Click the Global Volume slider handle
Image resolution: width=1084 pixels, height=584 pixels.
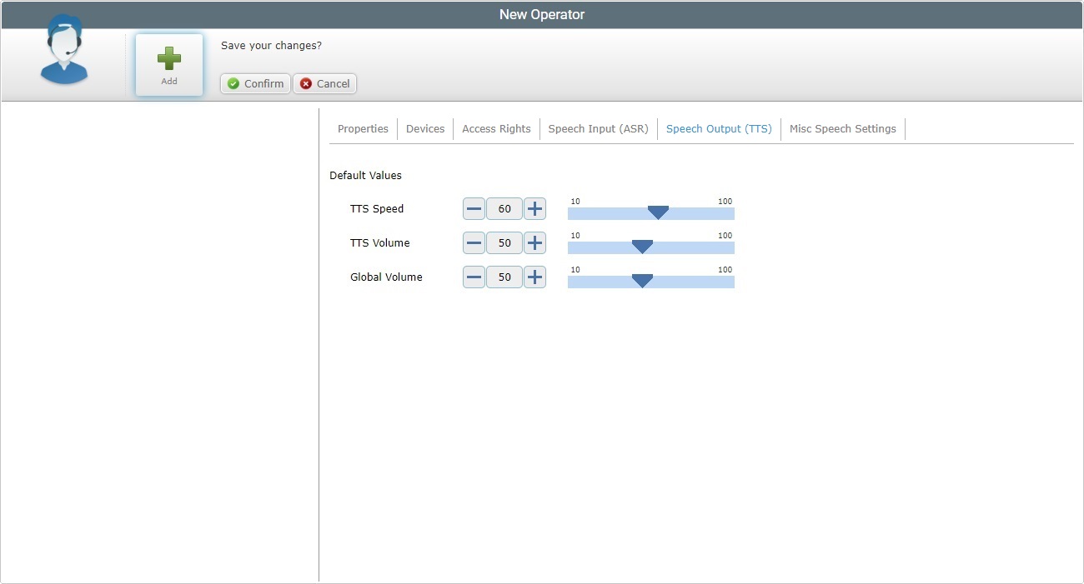(642, 281)
